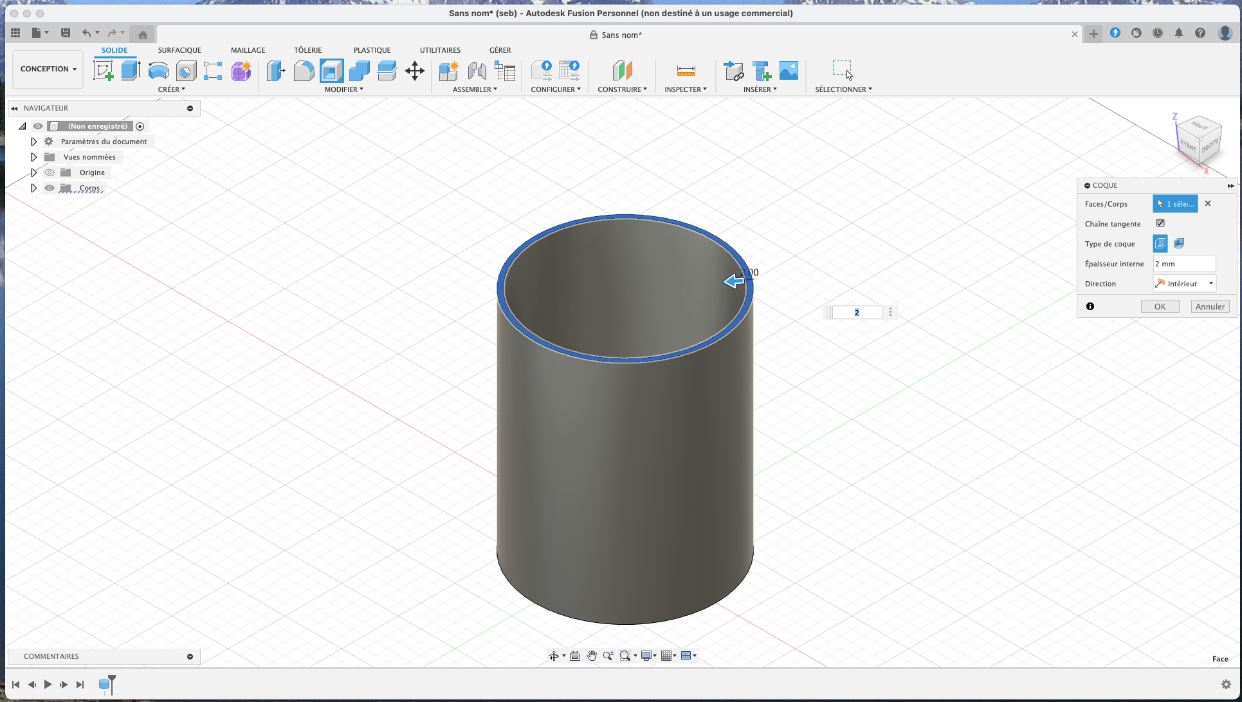Expand the Paramètres du document node
This screenshot has height=702, width=1242.
point(33,142)
